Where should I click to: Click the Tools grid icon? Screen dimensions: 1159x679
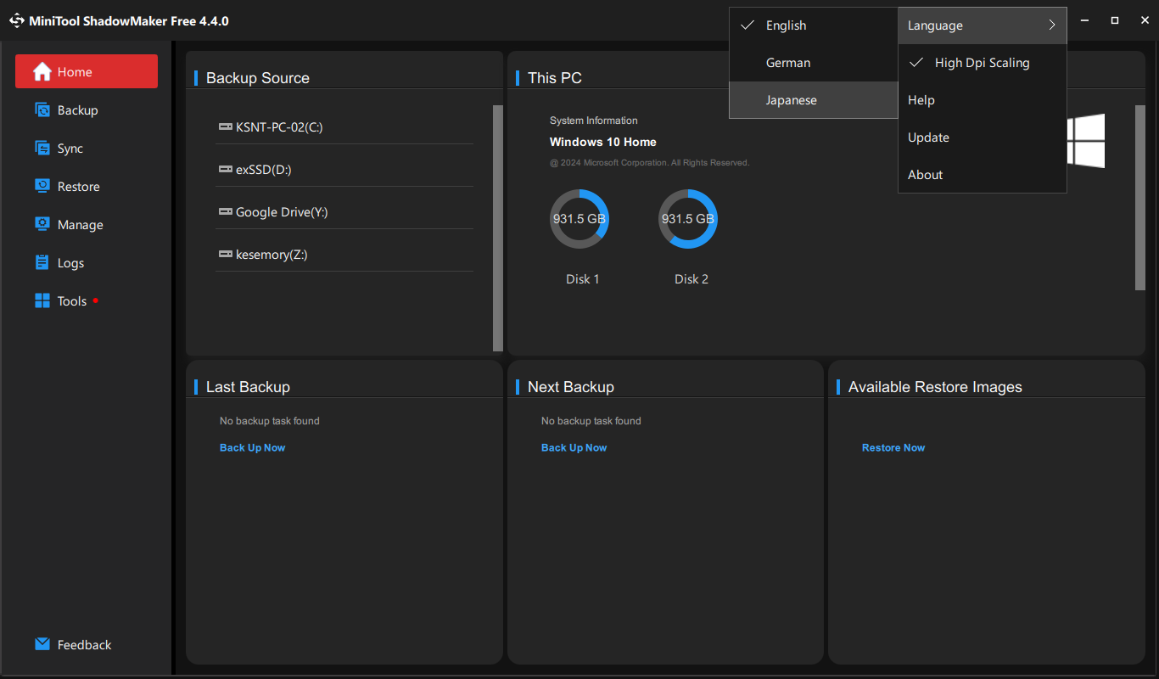(x=42, y=301)
